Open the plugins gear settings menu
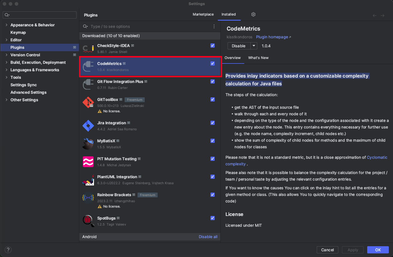 [x=253, y=14]
